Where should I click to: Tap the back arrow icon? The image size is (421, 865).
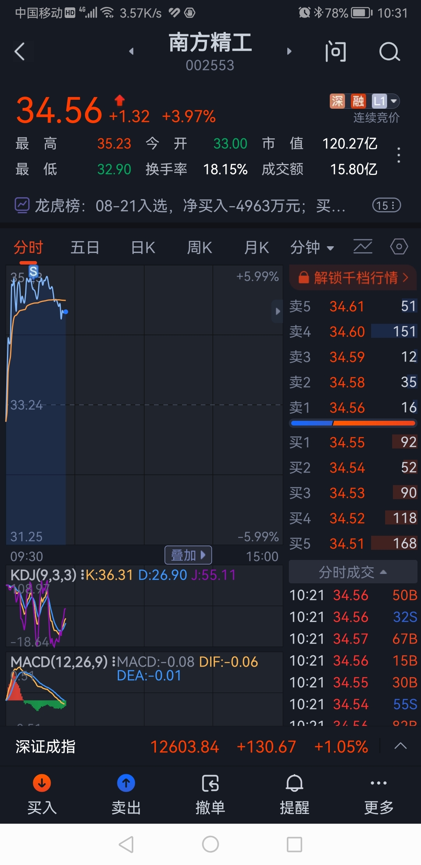point(20,51)
